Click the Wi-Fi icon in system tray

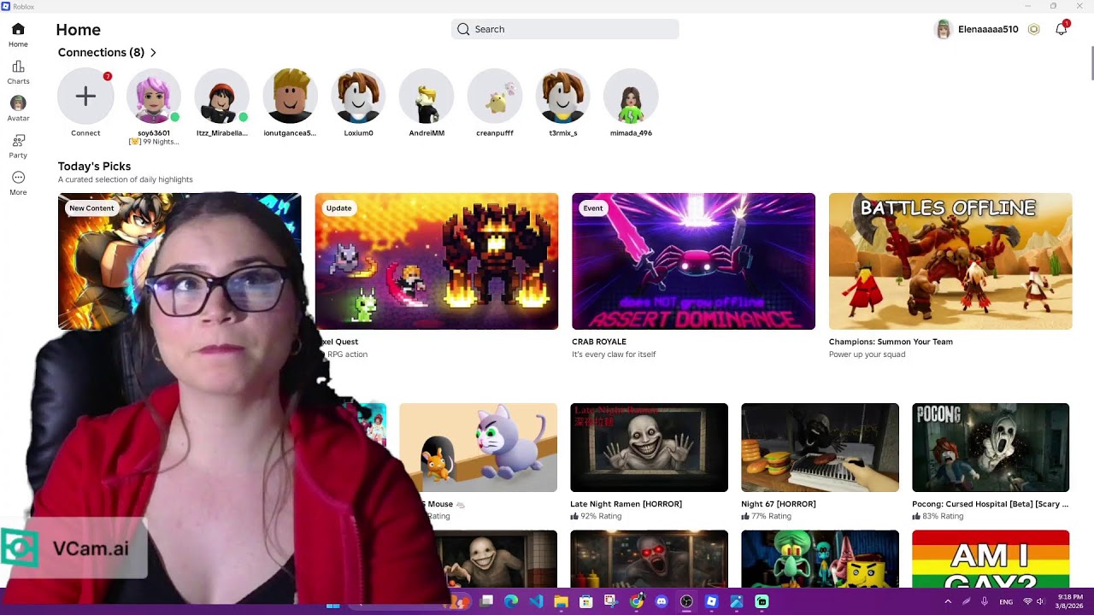pos(1027,601)
